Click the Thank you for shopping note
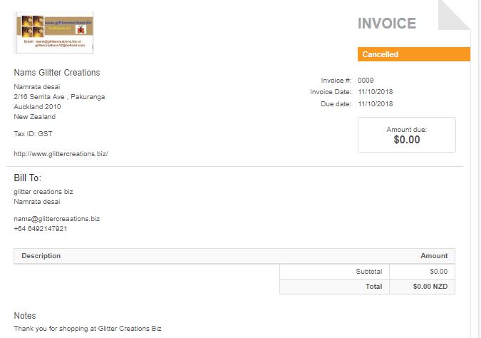Image resolution: width=481 pixels, height=338 pixels. point(88,329)
